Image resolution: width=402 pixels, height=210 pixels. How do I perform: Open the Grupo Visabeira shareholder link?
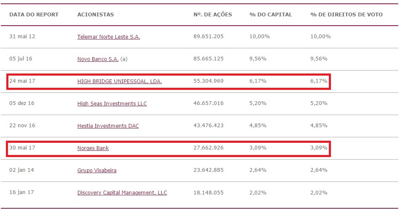(x=97, y=171)
